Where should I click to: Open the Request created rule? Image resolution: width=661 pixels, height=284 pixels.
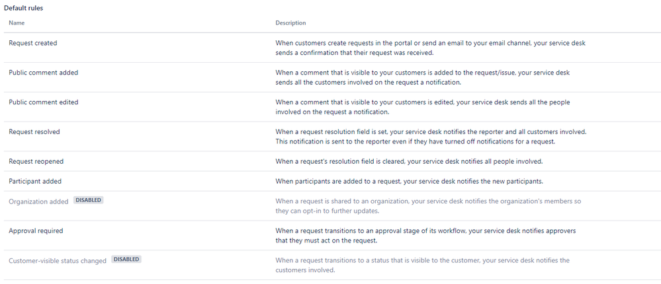[x=33, y=43]
